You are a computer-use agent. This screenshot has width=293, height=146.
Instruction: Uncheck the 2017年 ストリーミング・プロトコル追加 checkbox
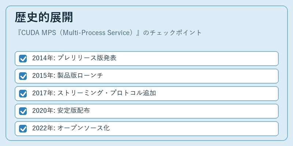click(23, 93)
